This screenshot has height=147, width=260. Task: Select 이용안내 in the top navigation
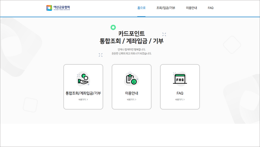pos(191,8)
